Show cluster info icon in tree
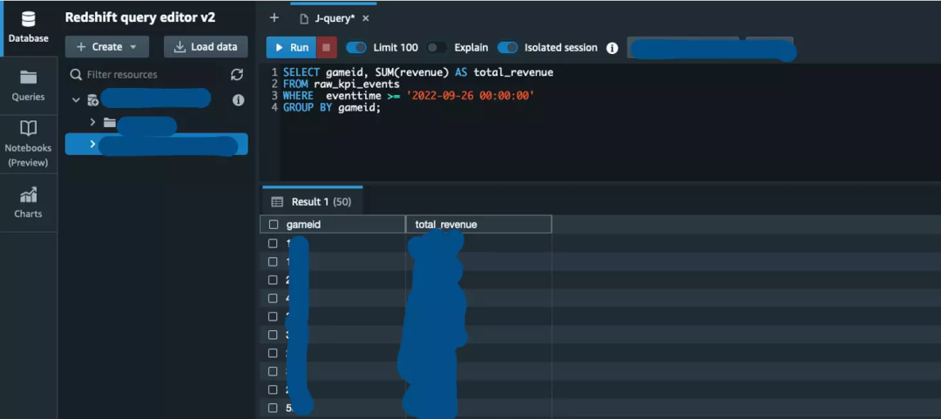941x419 pixels. pyautogui.click(x=238, y=100)
